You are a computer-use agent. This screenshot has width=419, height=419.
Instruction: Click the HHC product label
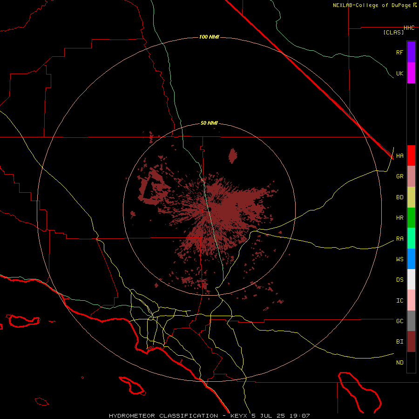409,28
